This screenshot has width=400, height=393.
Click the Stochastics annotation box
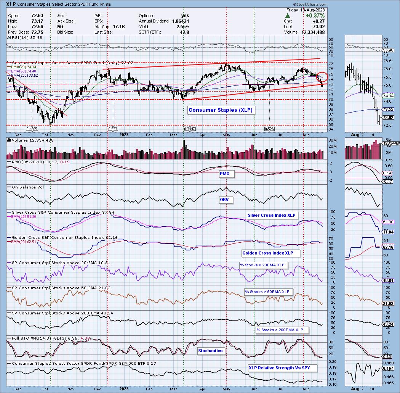(210, 351)
